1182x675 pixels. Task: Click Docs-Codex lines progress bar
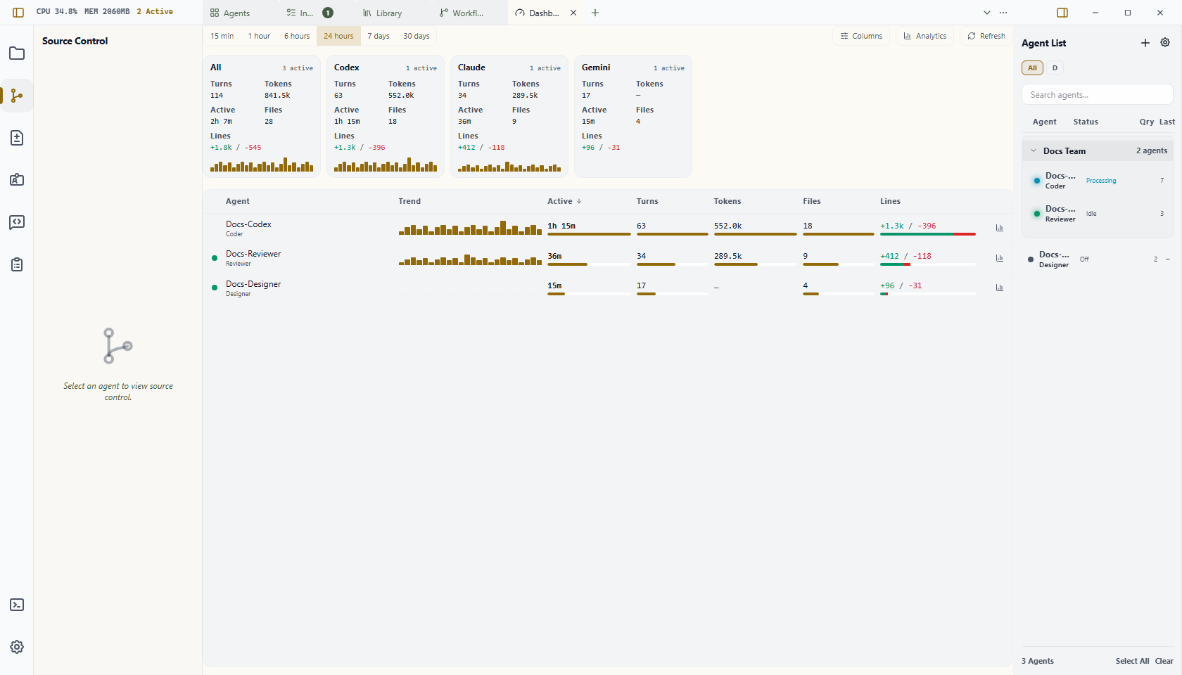928,234
